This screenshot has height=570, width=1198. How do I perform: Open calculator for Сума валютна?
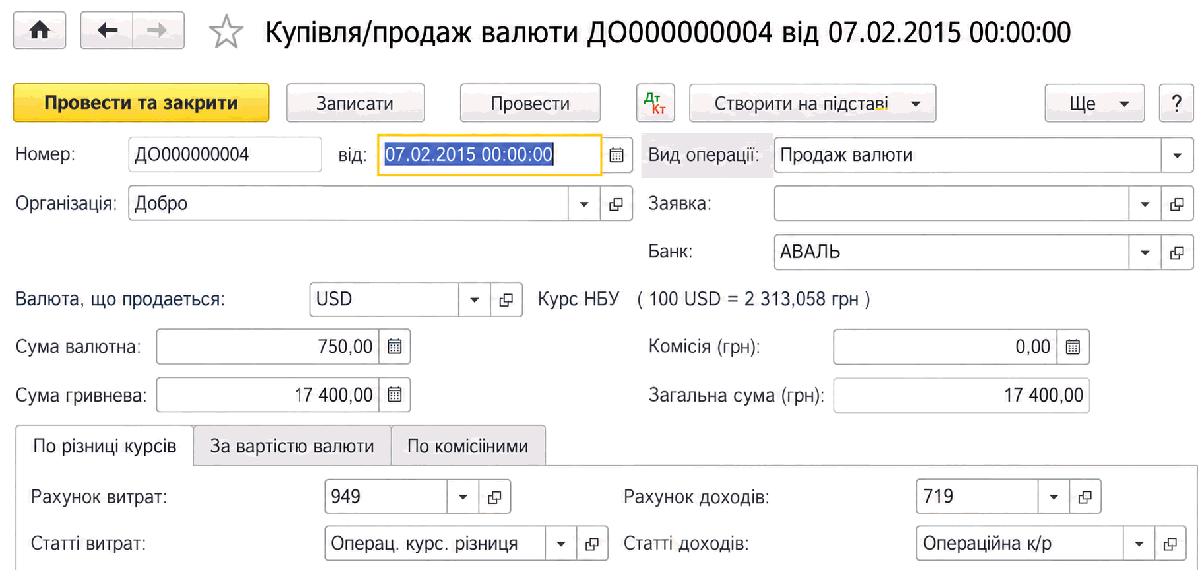[394, 347]
